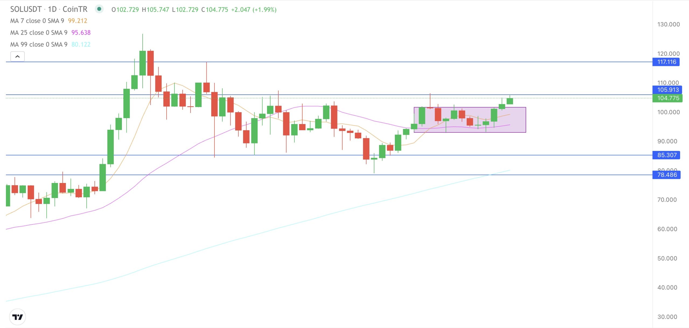Click the closing price C104.775 in header
Viewport: 689px width, 328px height.
[215, 10]
